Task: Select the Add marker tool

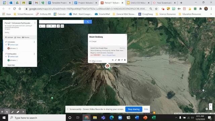Action: pos(51,26)
